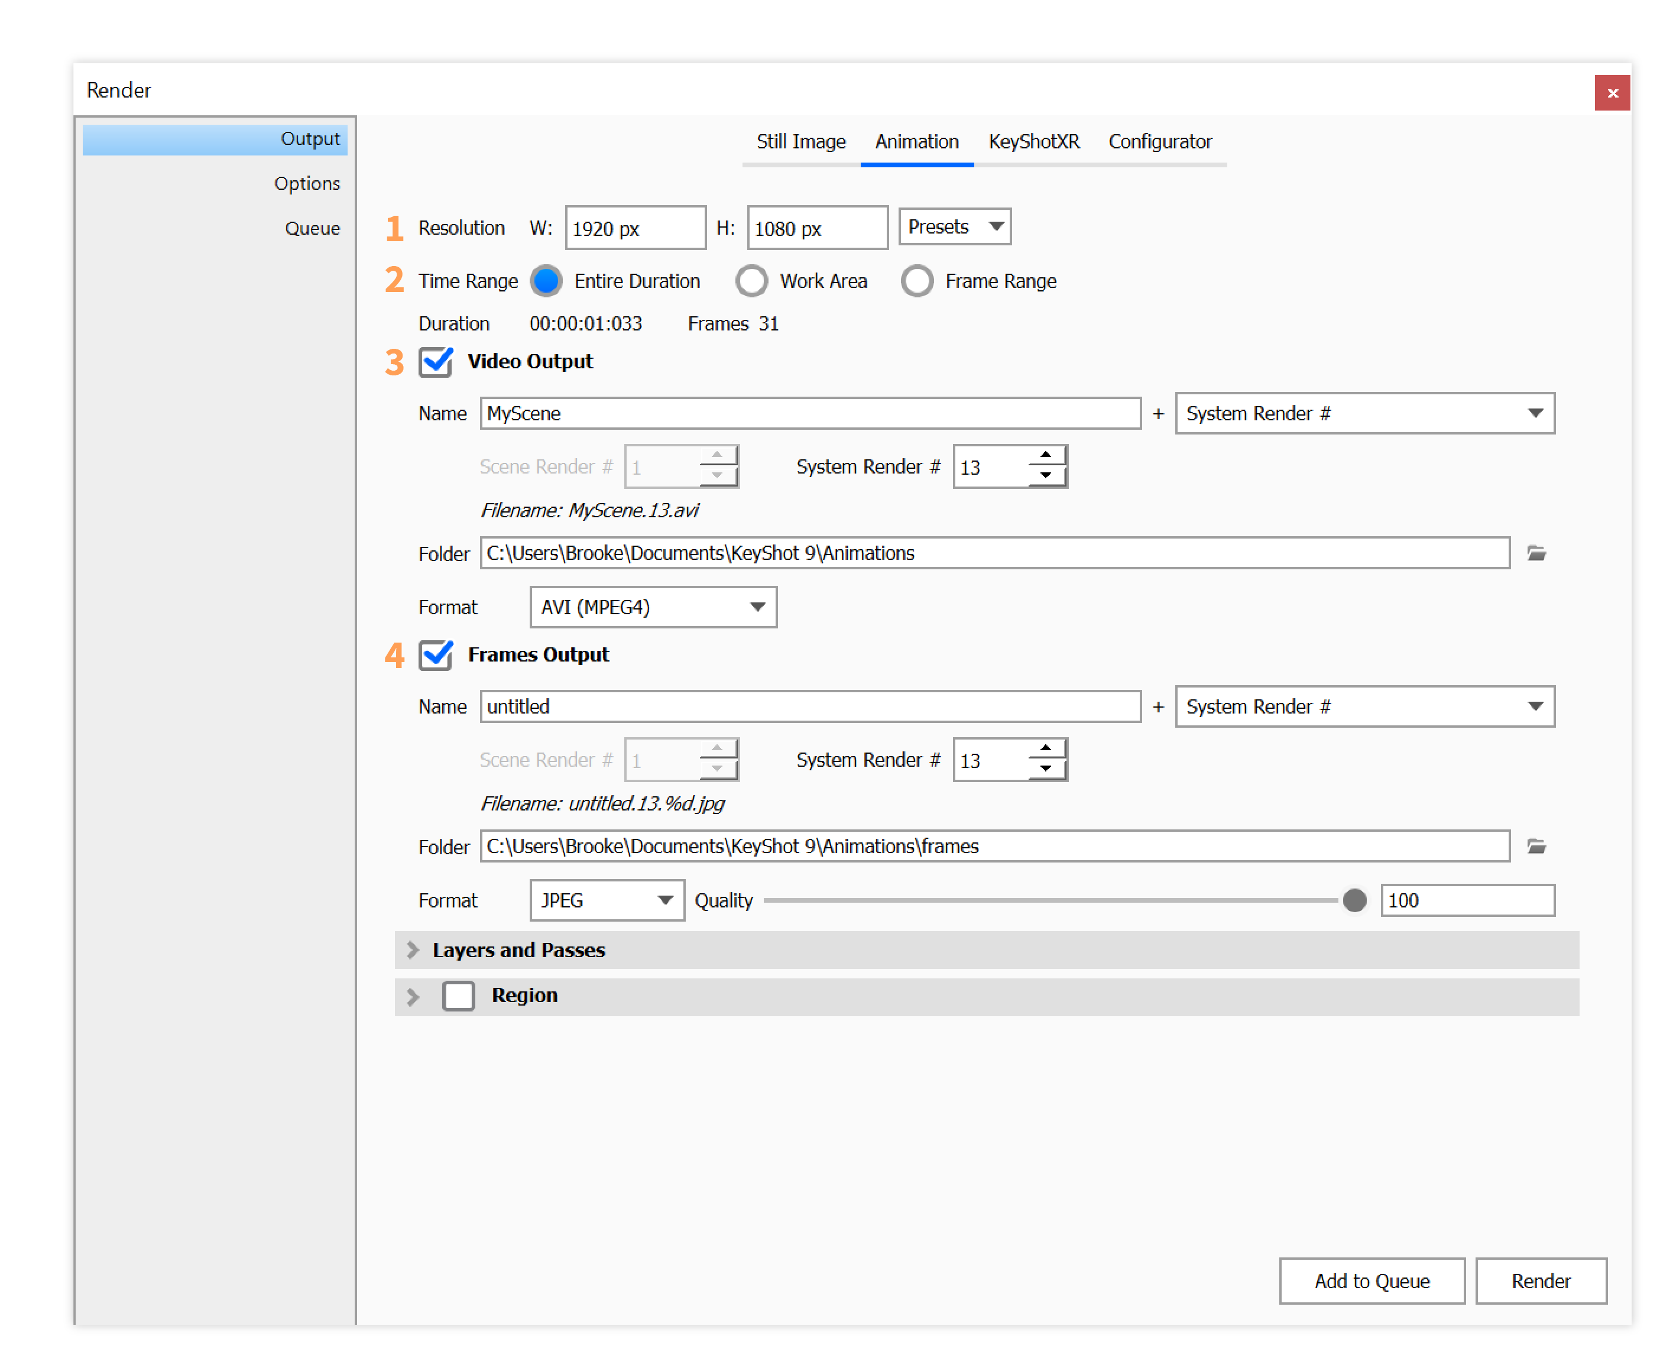Image resolution: width=1673 pixels, height=1365 pixels.
Task: Browse for the Video Output folder
Action: click(x=1536, y=553)
